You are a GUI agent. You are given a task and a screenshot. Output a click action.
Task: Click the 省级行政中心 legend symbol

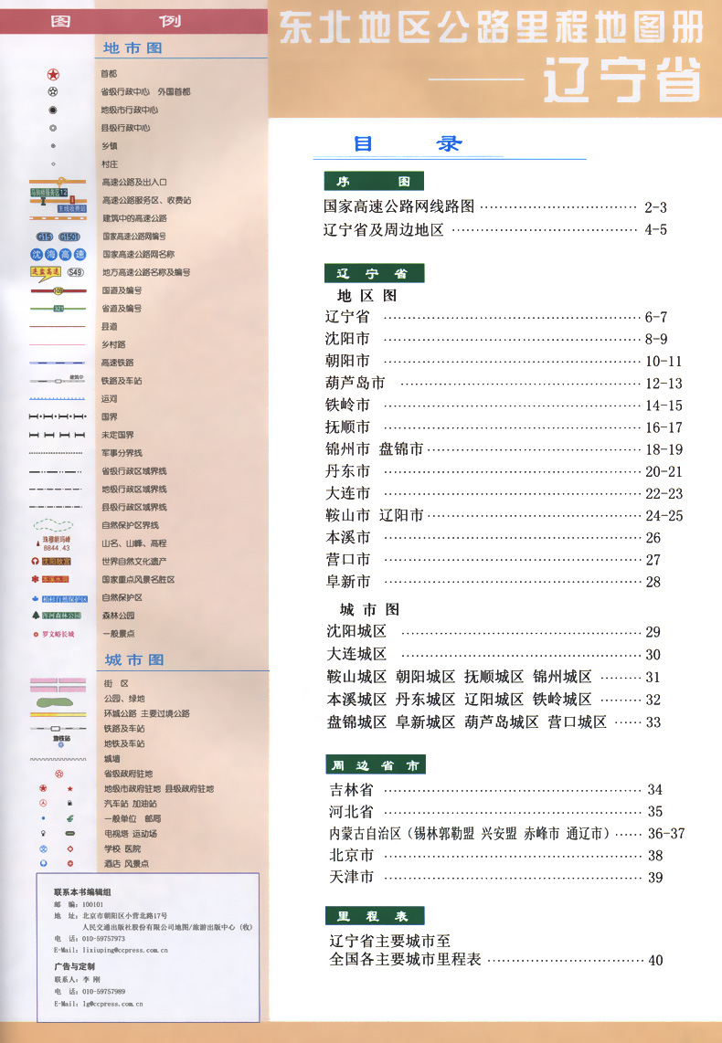pos(53,92)
